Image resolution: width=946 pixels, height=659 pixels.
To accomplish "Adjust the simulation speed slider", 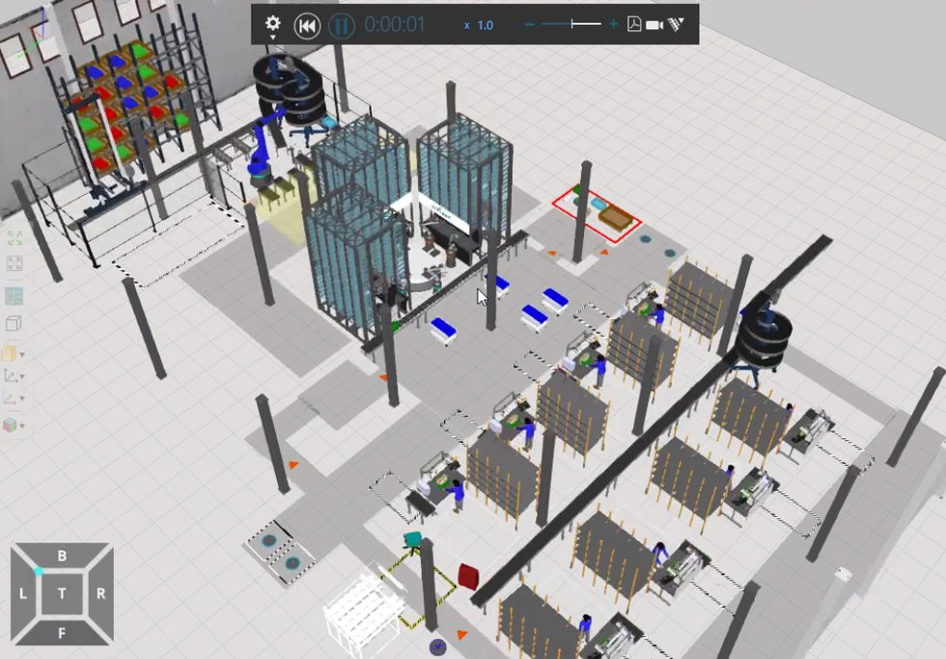I will [573, 25].
